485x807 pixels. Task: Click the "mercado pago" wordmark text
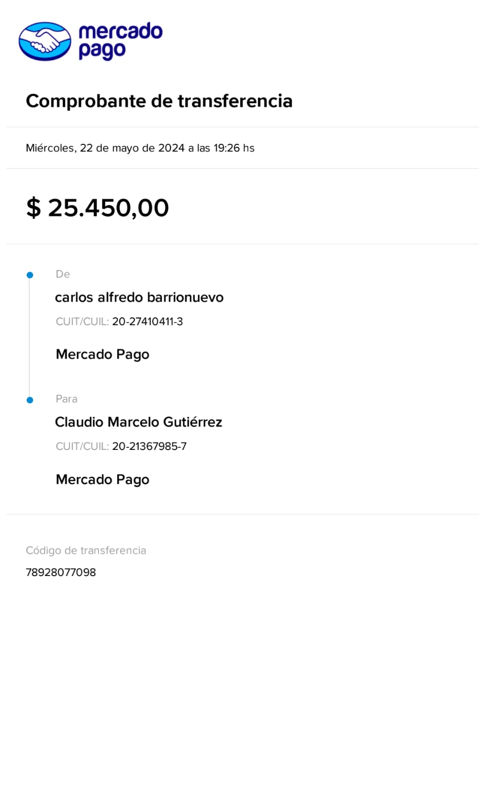(x=120, y=40)
